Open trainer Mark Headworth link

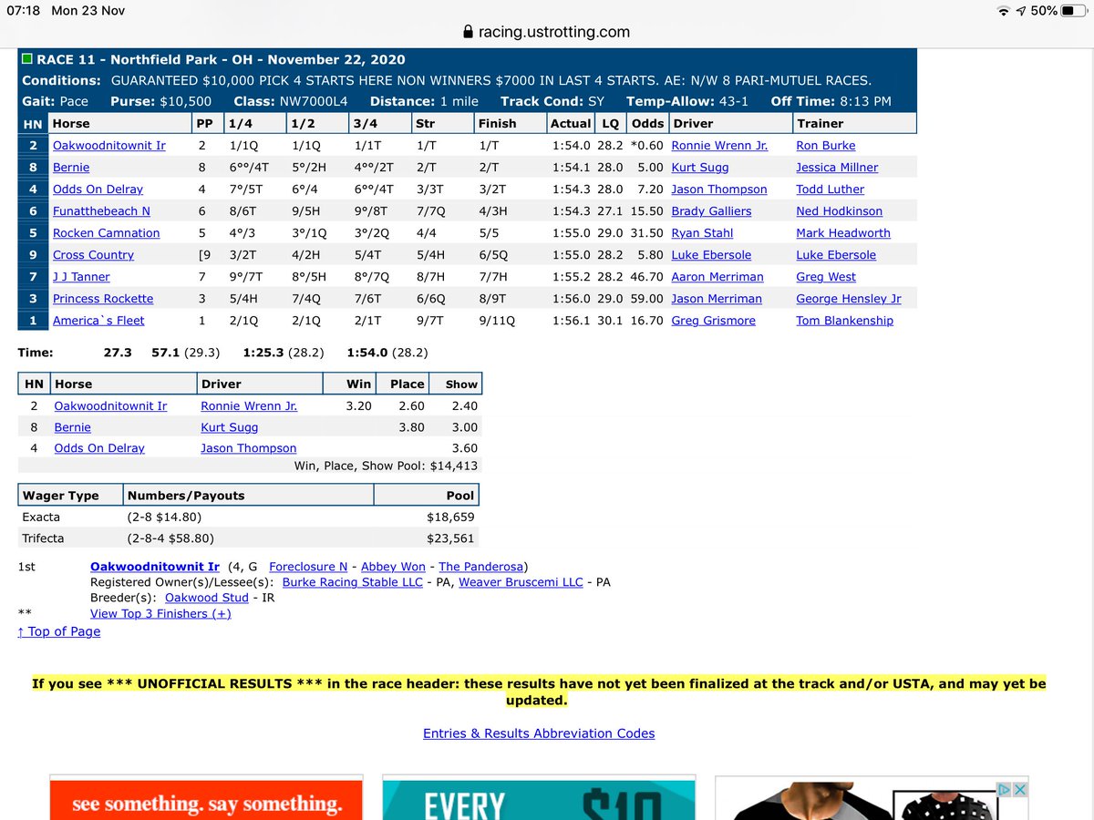tap(843, 233)
